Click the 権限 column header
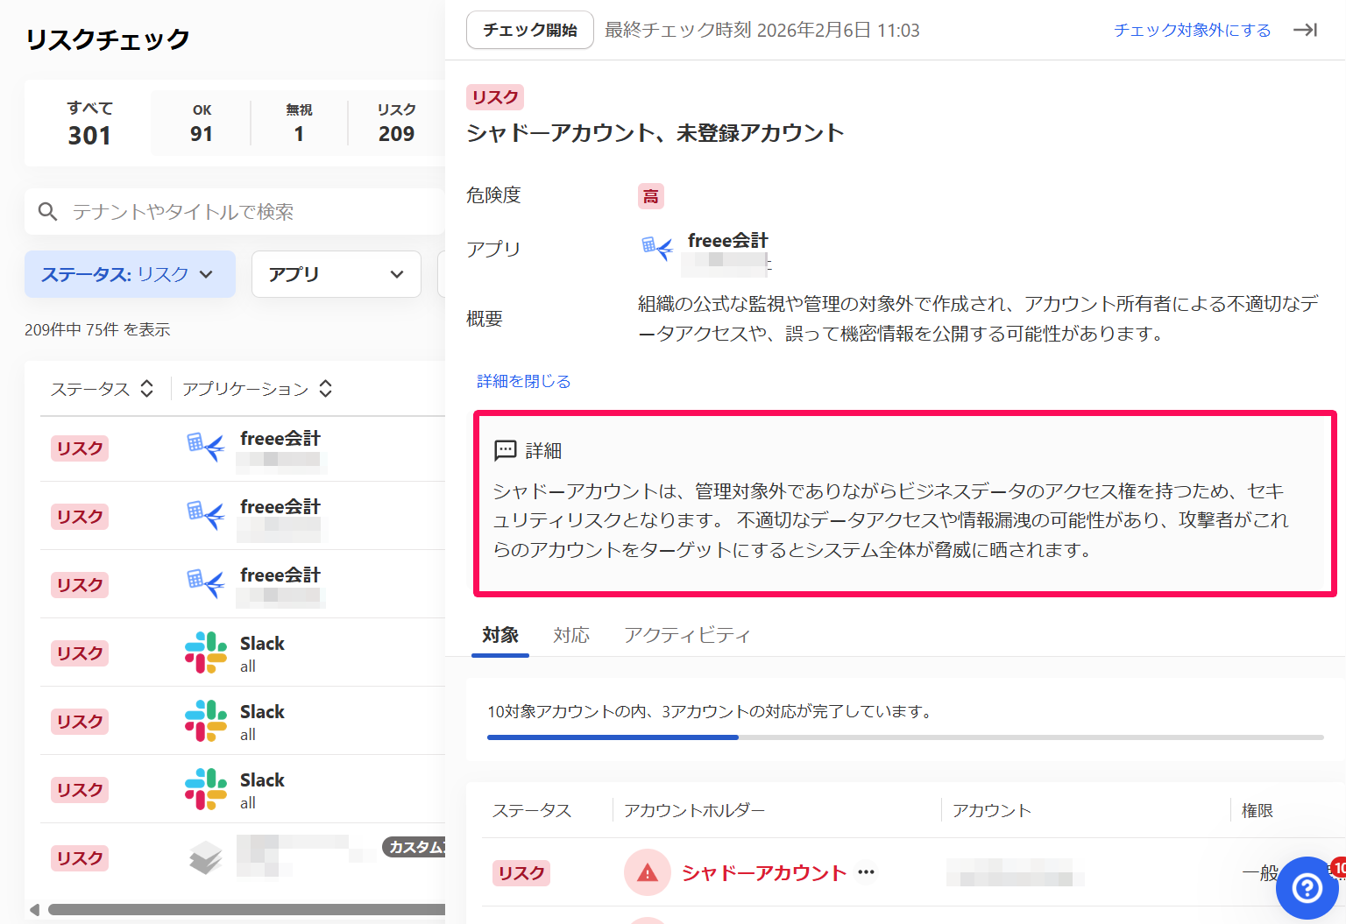 point(1257,811)
